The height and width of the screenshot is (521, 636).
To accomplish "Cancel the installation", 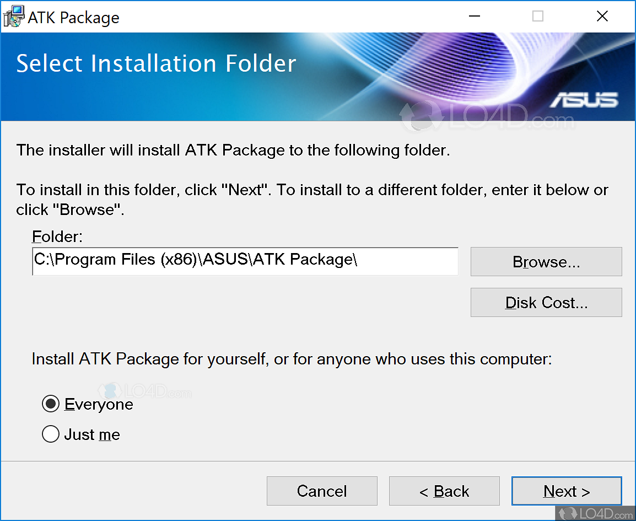I will tap(322, 491).
